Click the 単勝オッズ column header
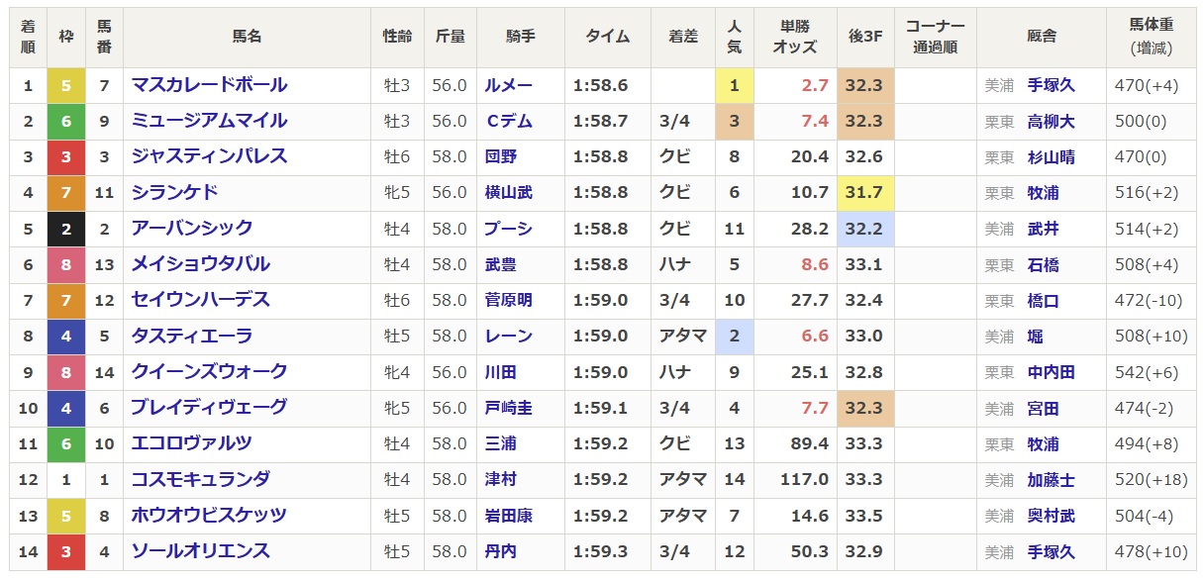Viewport: 1203px width, 581px height. (794, 37)
